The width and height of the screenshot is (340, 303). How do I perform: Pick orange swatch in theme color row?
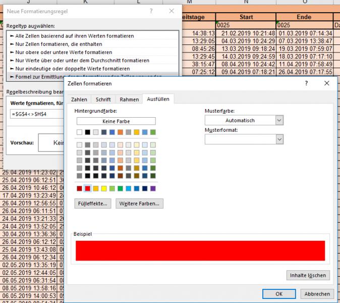pos(120,132)
